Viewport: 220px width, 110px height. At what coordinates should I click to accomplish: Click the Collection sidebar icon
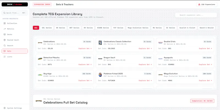5,23
